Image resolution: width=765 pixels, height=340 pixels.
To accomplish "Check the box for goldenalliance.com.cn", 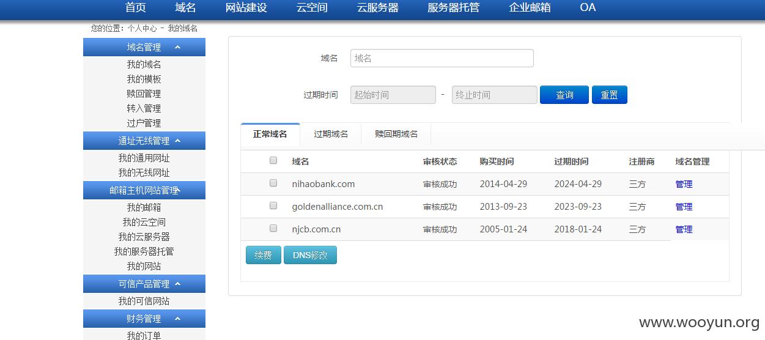I will (273, 205).
